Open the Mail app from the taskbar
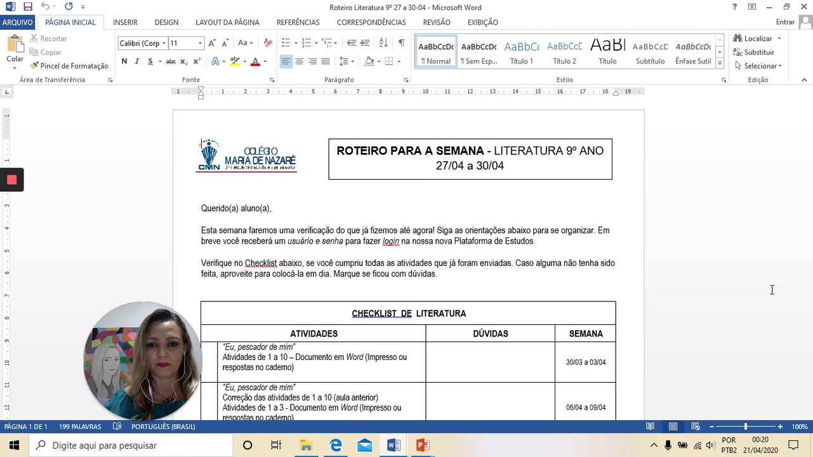Viewport: 813px width, 457px height. point(364,445)
